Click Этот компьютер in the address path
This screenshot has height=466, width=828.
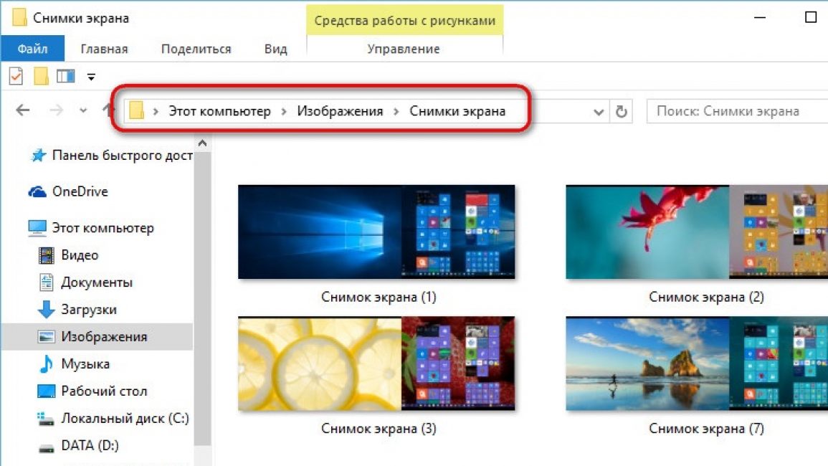(219, 111)
